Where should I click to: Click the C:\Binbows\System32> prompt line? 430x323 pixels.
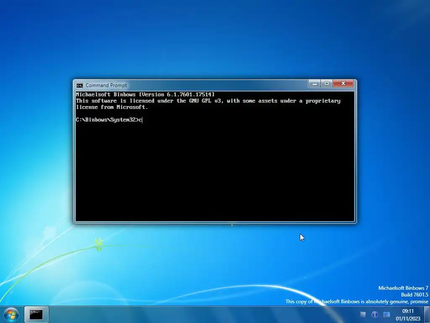[109, 120]
